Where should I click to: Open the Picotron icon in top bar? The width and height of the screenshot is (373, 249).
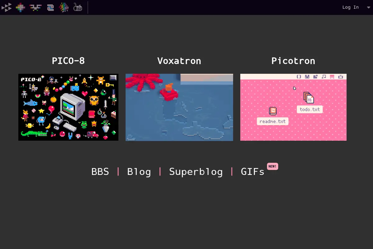pos(50,7)
